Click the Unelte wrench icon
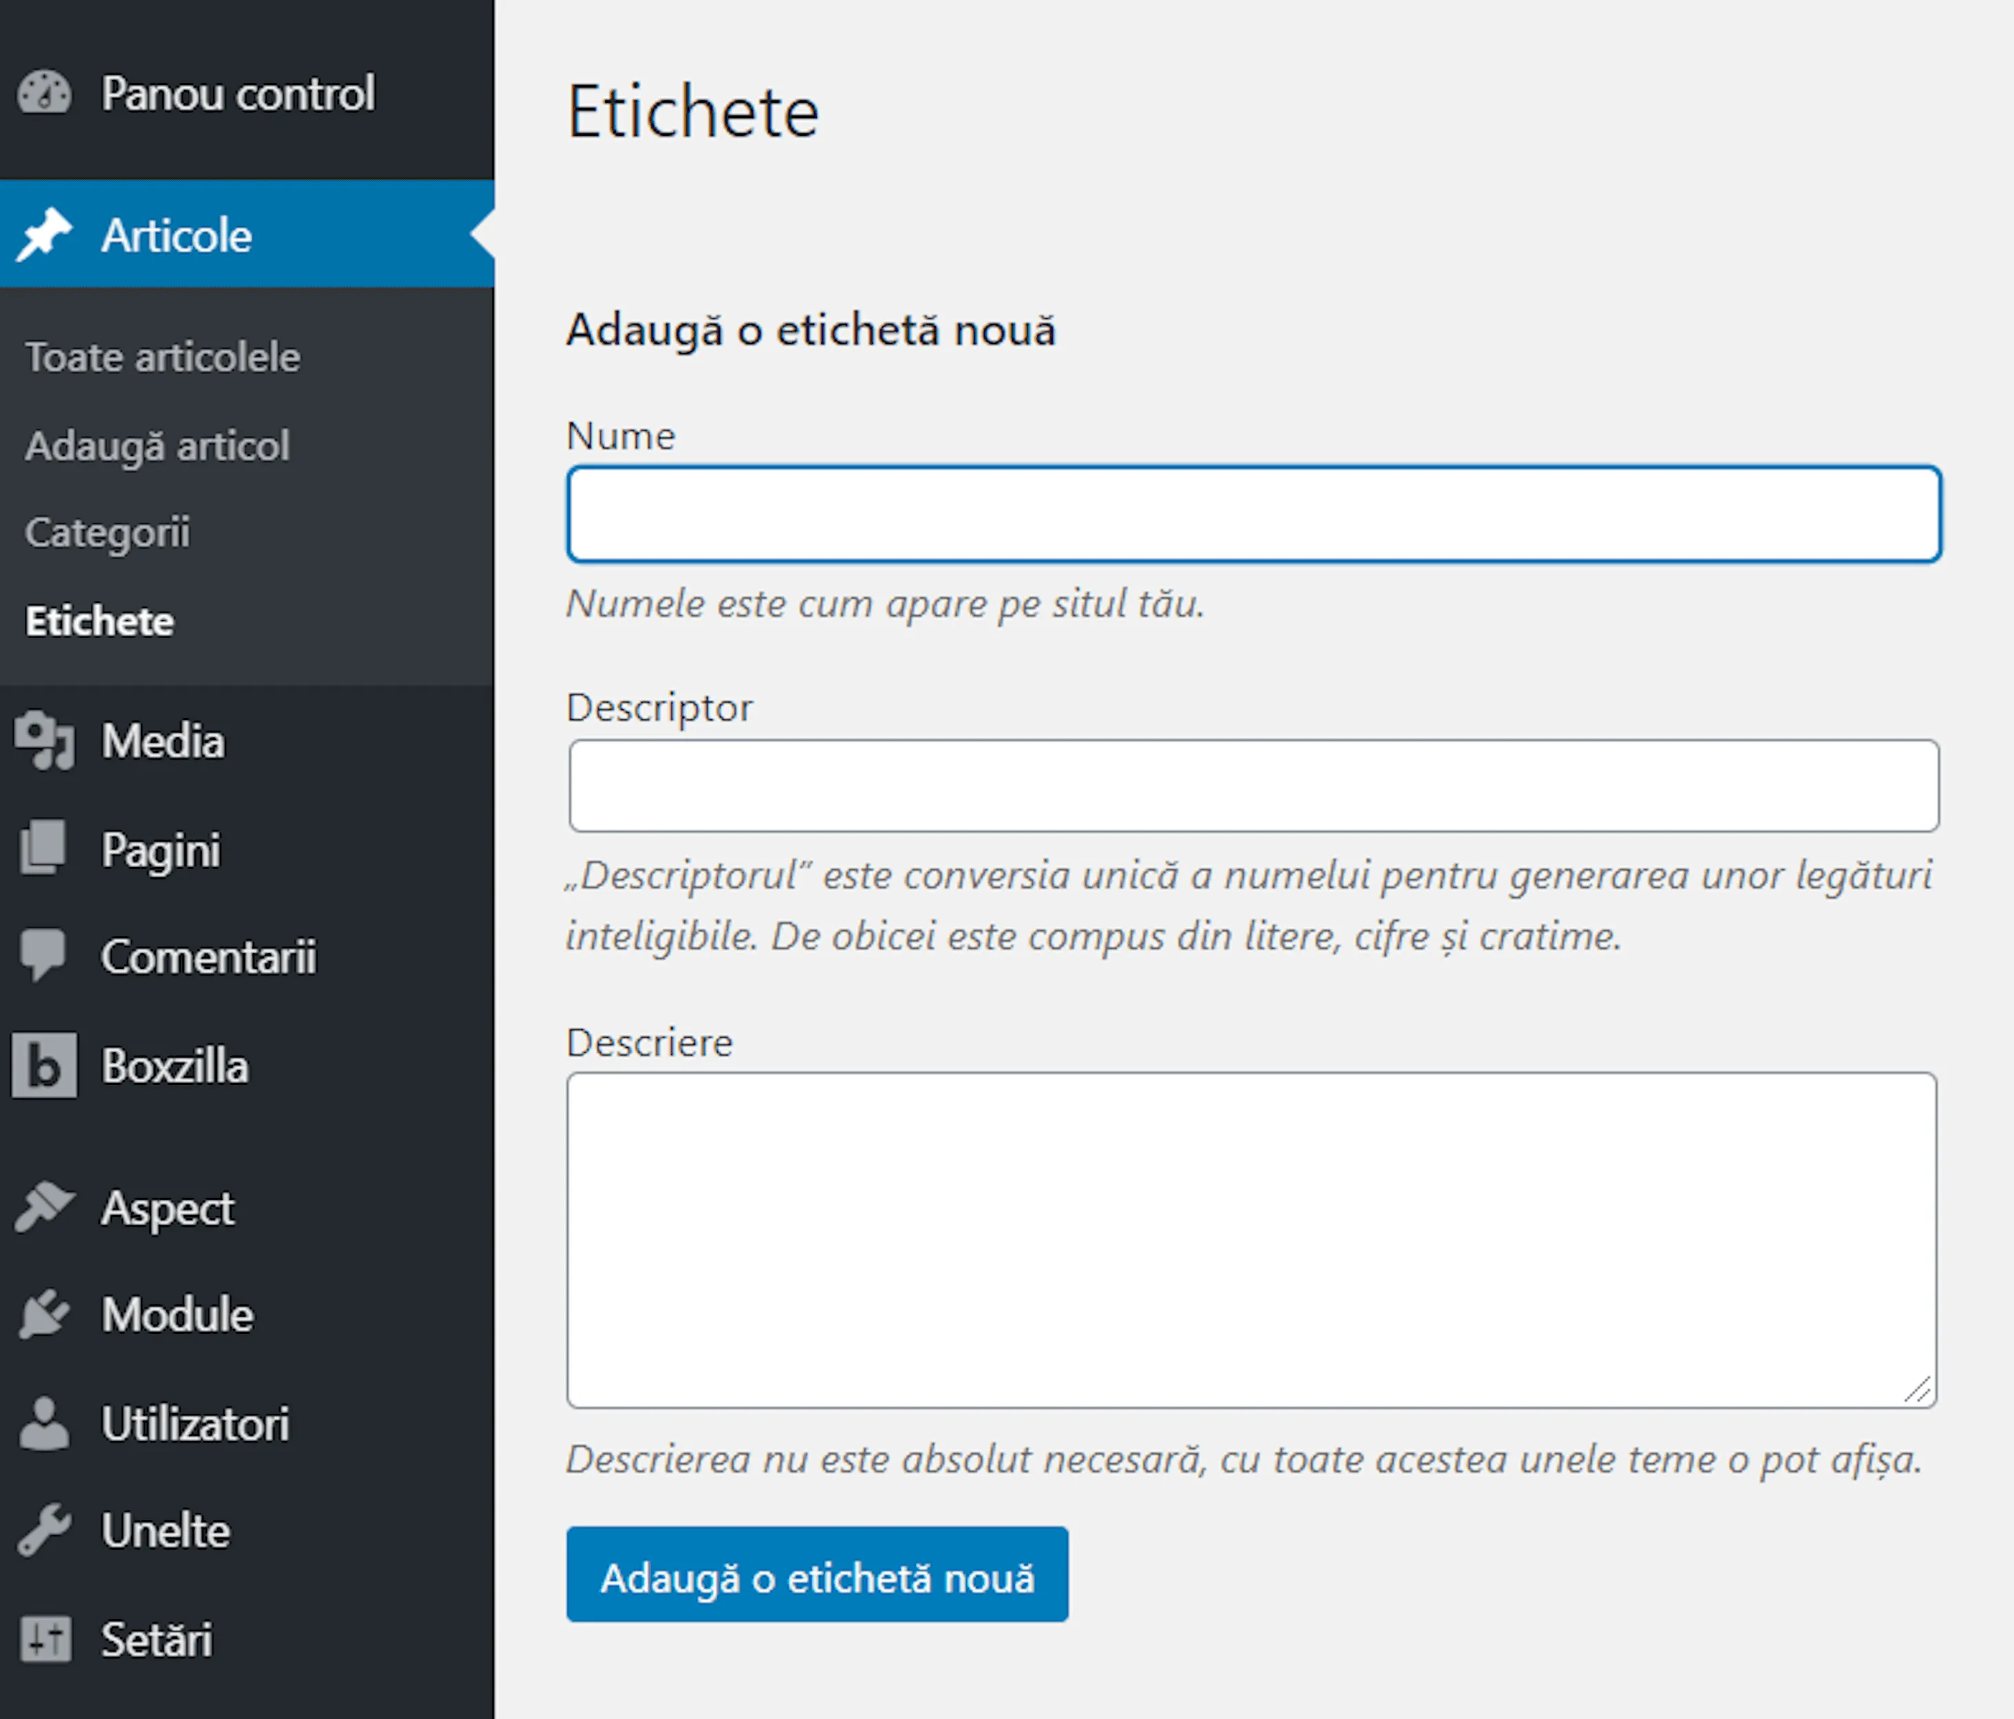Screen dimensions: 2014x1719 click(x=44, y=1531)
